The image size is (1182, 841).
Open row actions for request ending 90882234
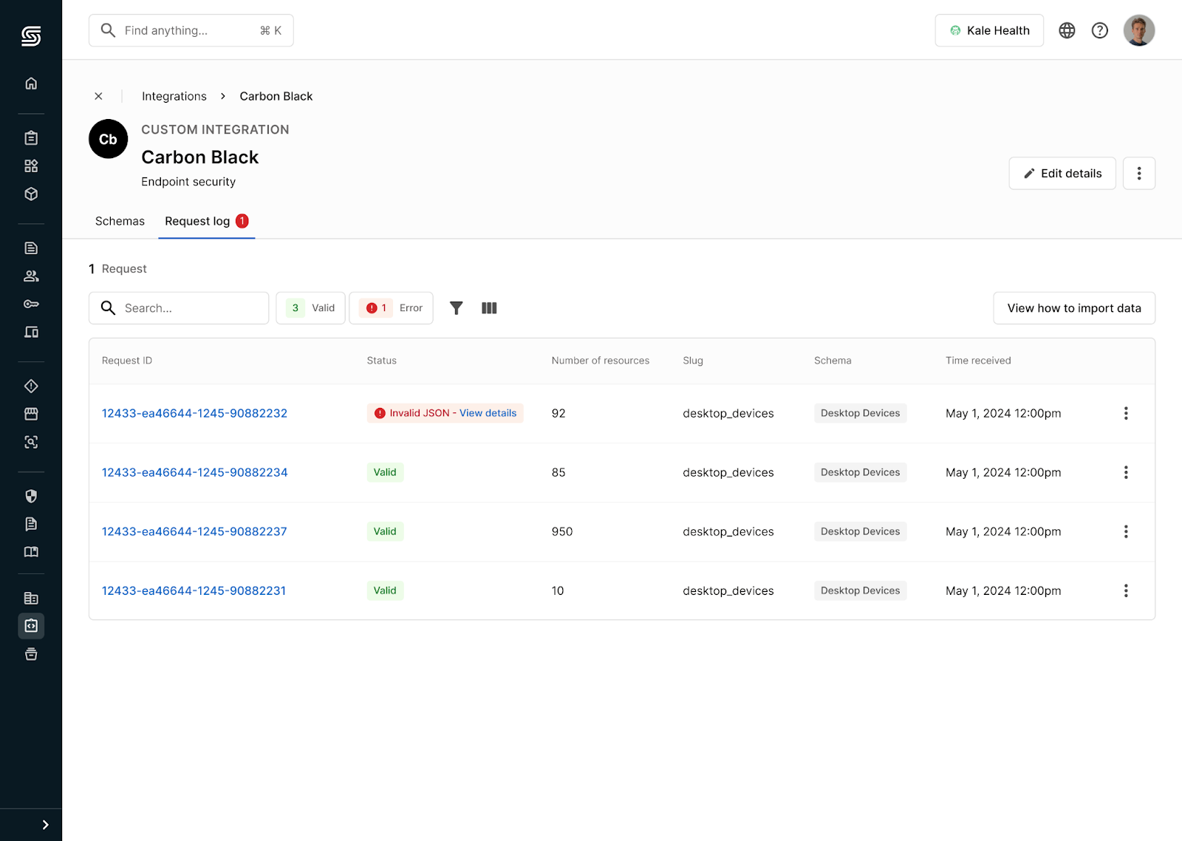click(x=1126, y=473)
